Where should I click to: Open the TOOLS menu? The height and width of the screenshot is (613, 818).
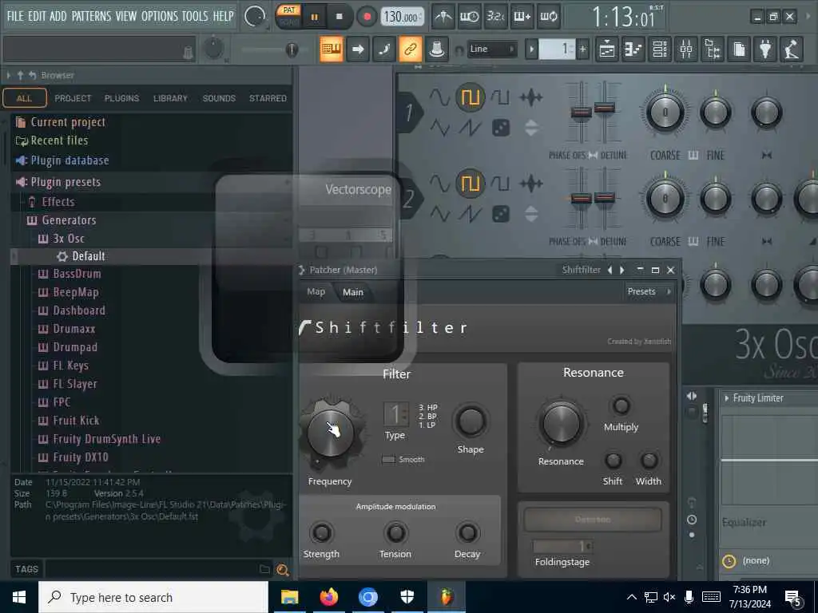195,16
